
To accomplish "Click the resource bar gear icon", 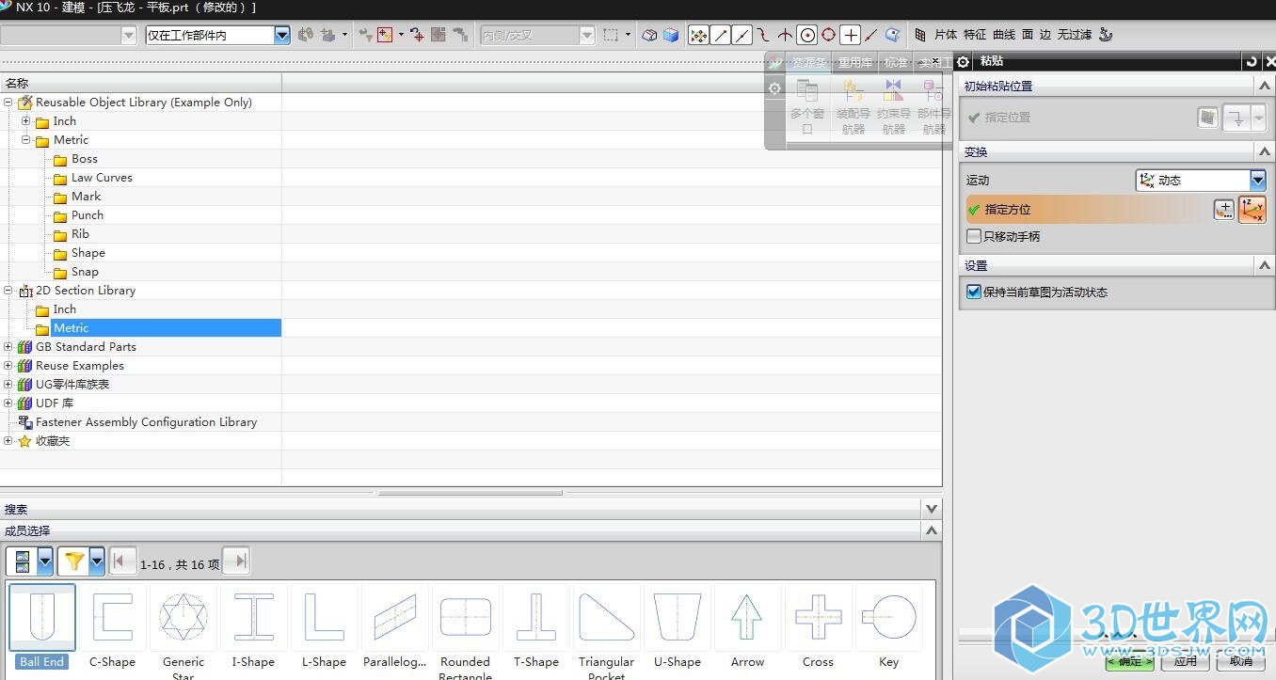I will 774,88.
